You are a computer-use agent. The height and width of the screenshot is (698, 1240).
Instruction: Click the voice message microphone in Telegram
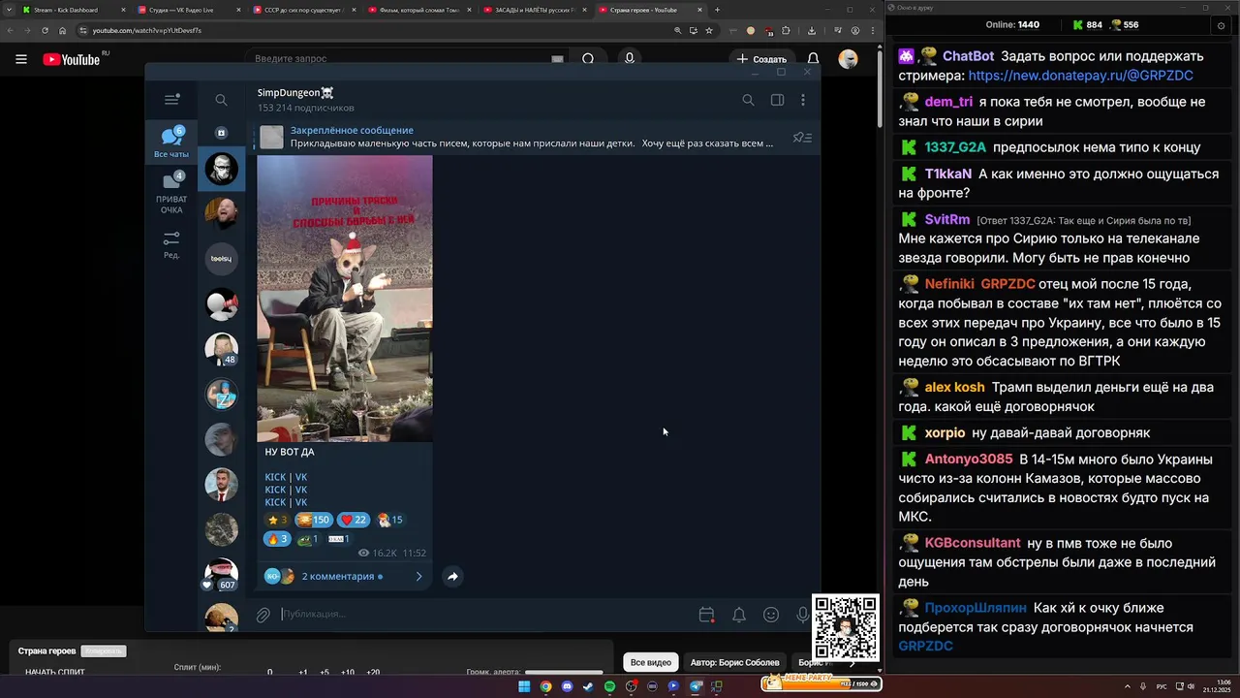[802, 615]
